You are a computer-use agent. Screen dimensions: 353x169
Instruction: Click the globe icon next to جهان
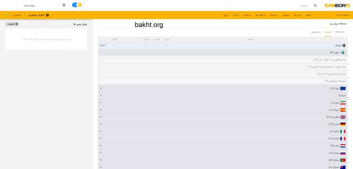(x=343, y=53)
